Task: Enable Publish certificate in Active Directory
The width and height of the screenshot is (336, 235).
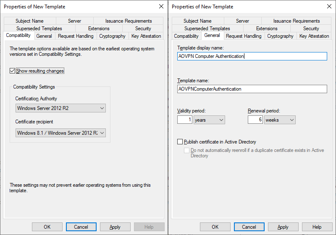Action: 180,142
